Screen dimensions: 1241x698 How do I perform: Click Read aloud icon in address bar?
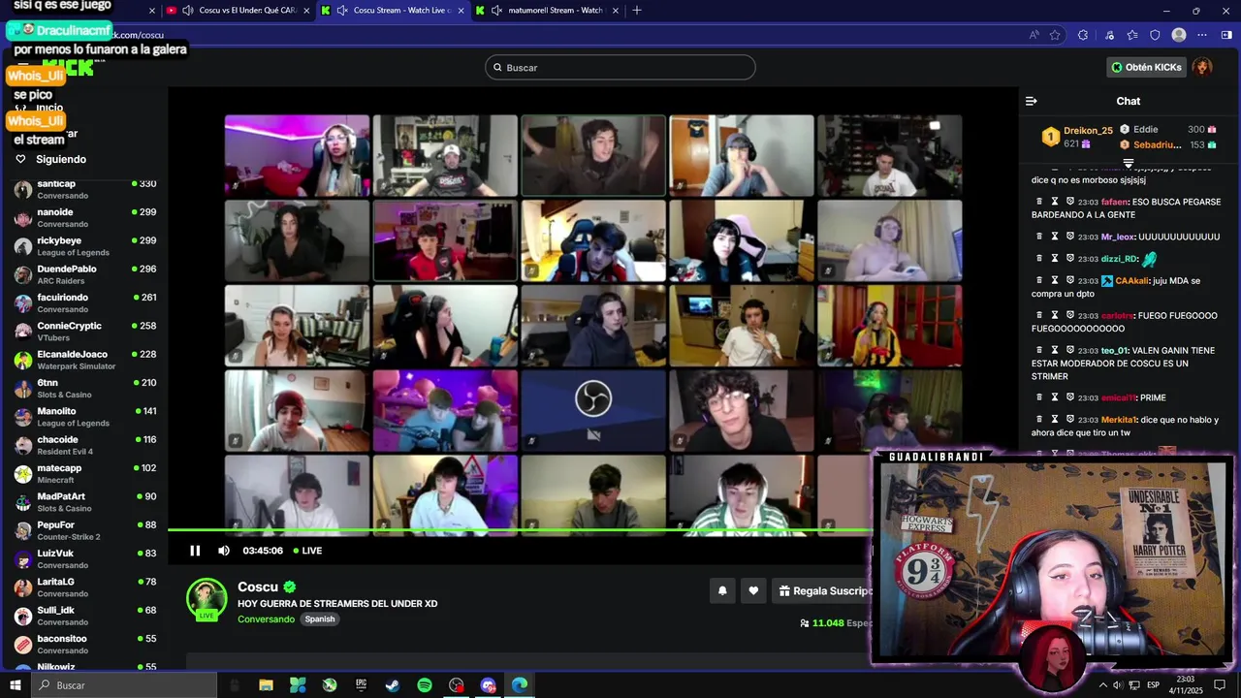[1034, 35]
